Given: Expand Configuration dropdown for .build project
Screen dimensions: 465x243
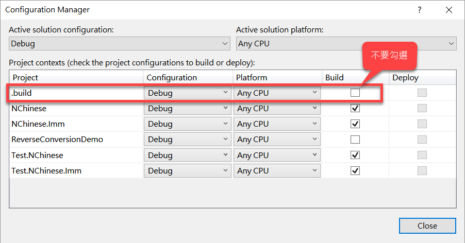Looking at the screenshot, I should click(x=188, y=93).
